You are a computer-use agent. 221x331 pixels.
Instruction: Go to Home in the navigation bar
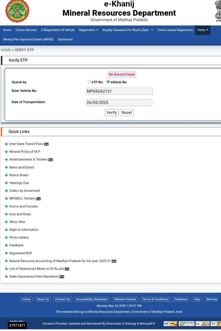[x=7, y=30]
